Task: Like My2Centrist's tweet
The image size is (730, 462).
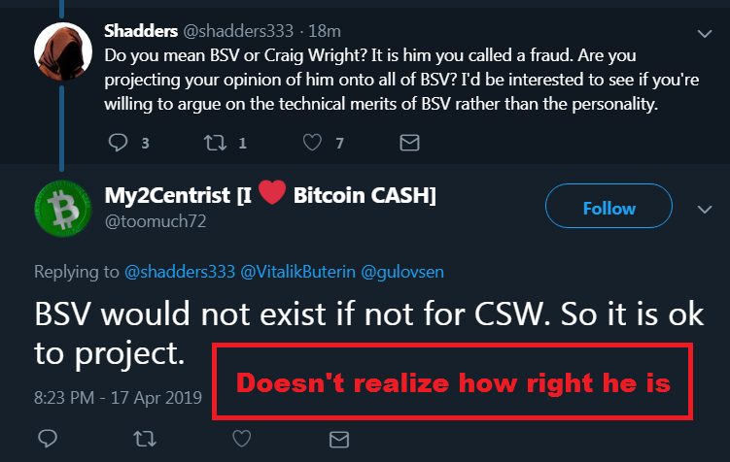Action: tap(241, 440)
